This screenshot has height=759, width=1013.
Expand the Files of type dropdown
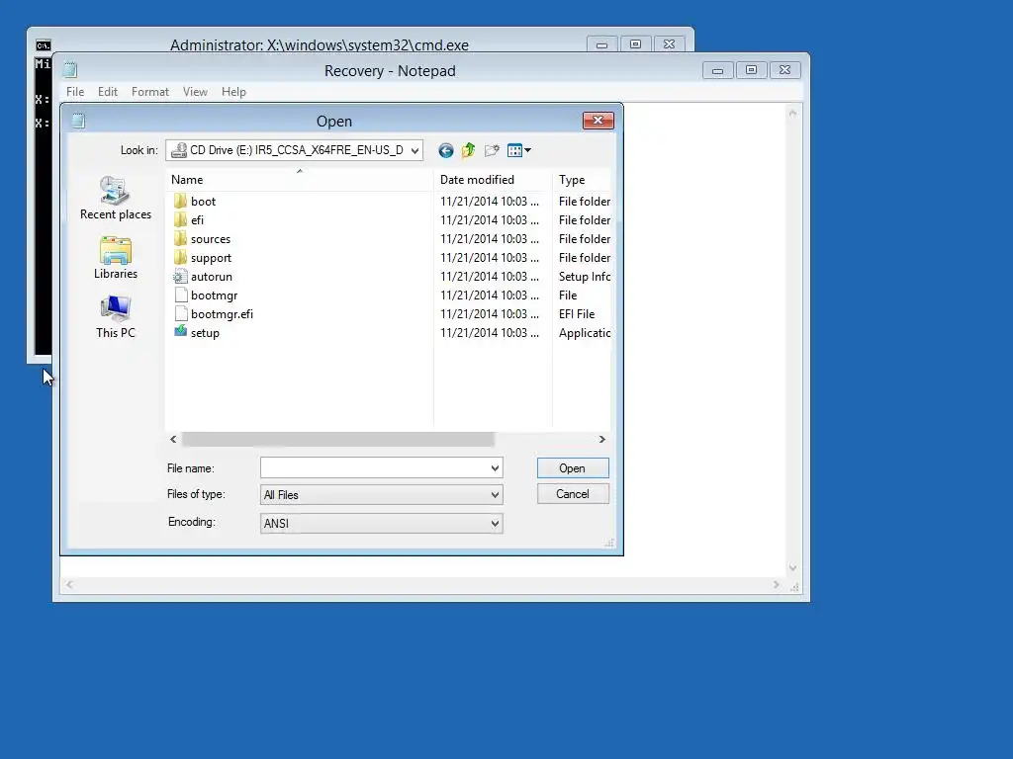coord(495,495)
